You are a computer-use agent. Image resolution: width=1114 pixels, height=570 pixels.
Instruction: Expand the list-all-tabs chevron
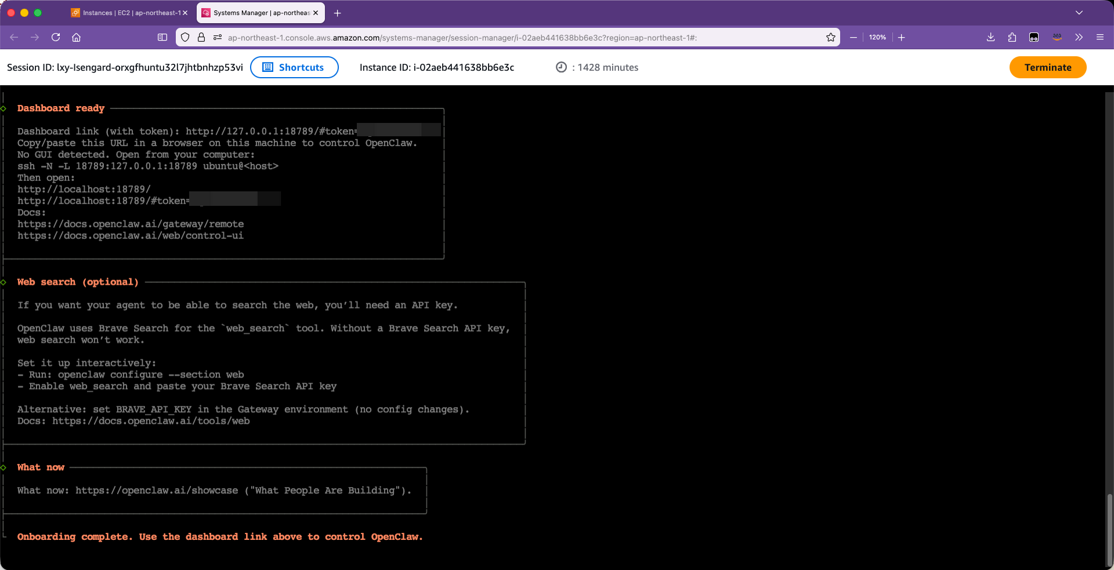(x=1079, y=13)
